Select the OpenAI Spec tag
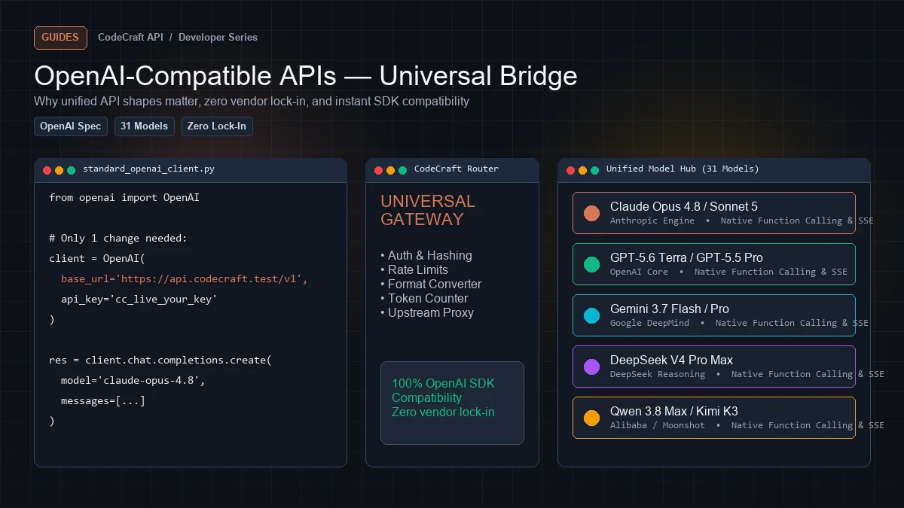 (71, 126)
